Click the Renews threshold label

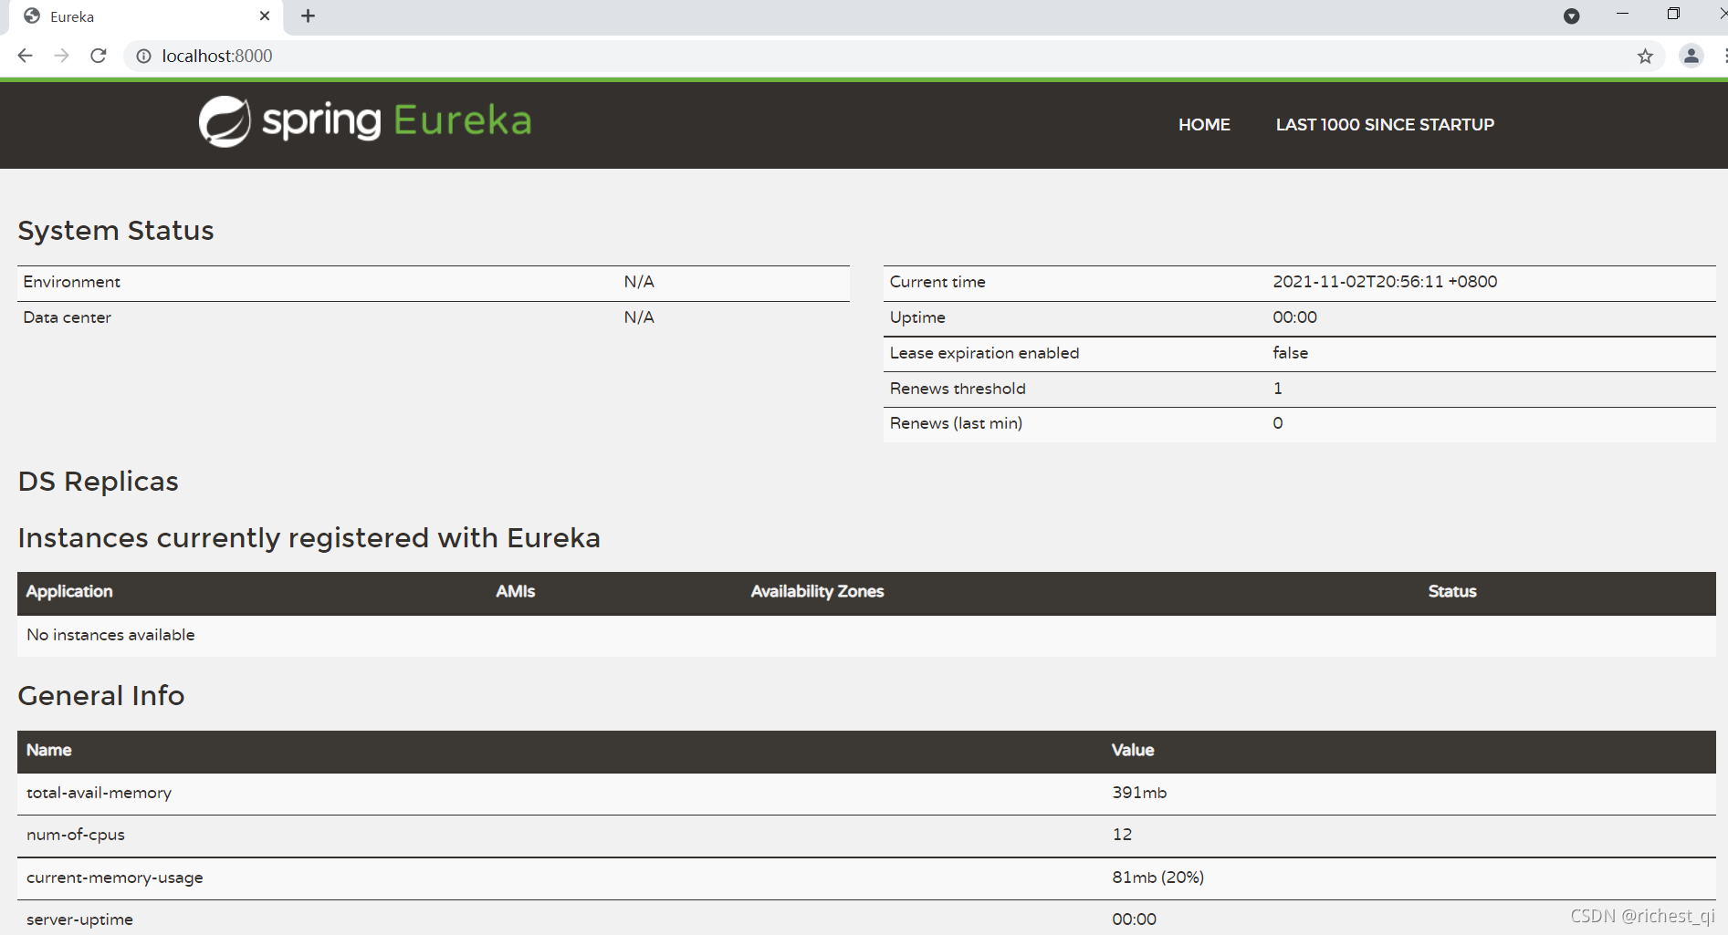pos(958,389)
